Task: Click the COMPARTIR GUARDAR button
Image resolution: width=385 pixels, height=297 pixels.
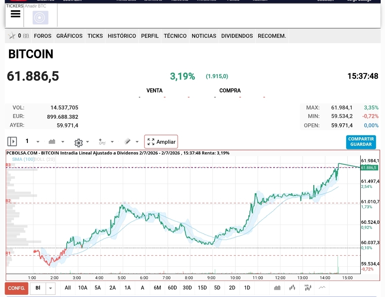Action: coord(361,142)
